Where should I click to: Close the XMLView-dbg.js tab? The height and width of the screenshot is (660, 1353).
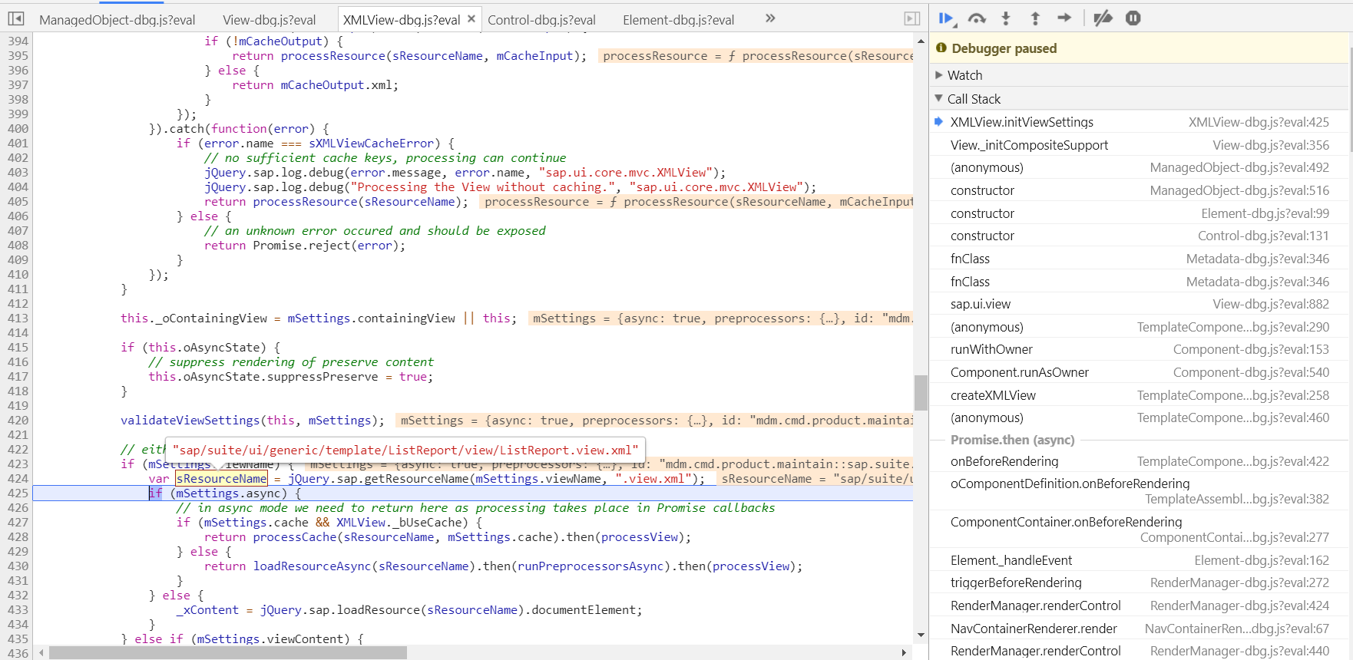471,19
